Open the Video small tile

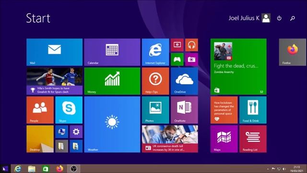(x=177, y=45)
